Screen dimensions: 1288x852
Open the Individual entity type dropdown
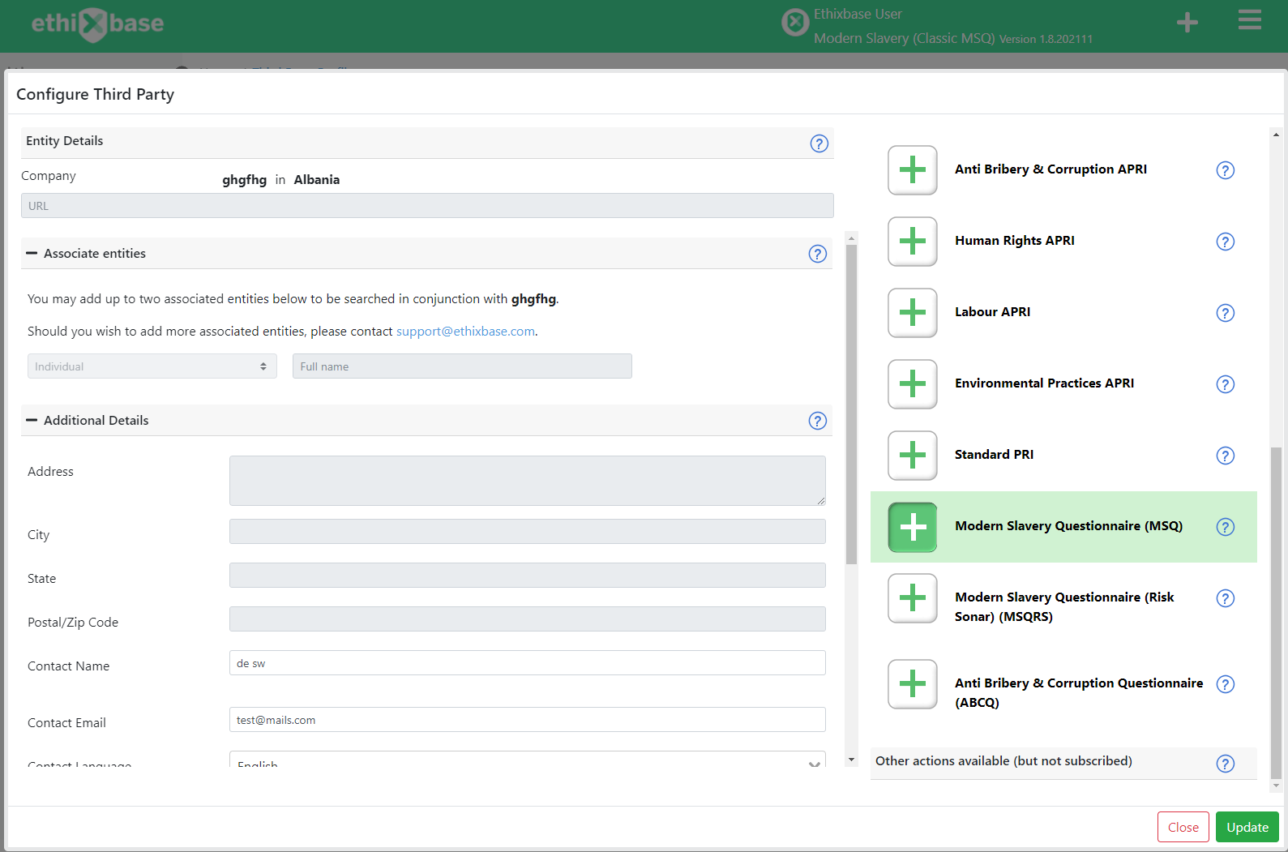pos(152,366)
